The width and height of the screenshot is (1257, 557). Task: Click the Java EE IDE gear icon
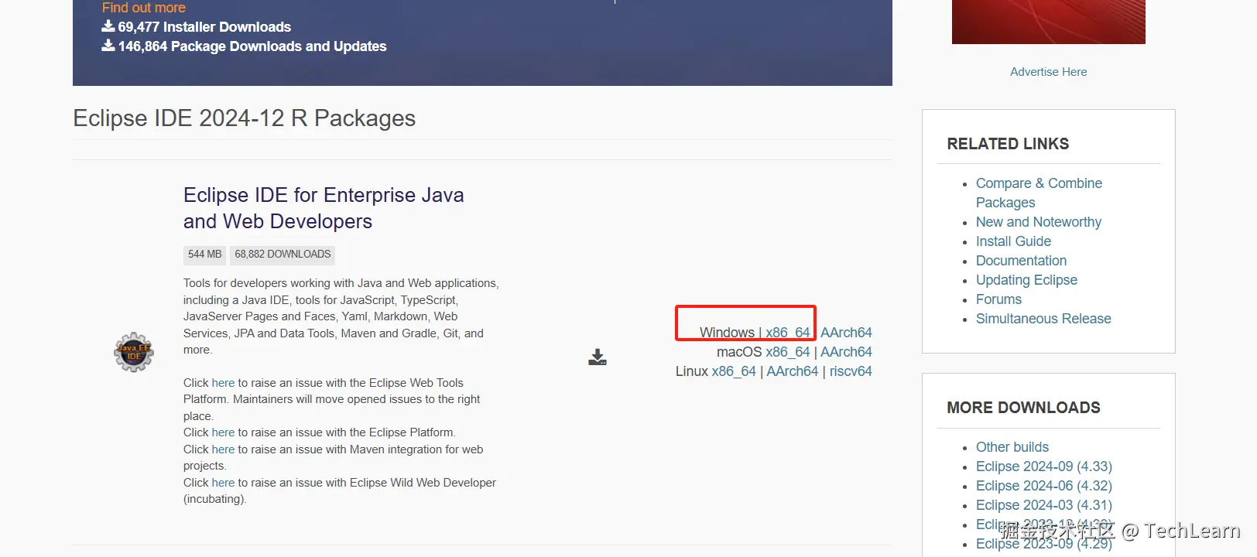[x=134, y=352]
